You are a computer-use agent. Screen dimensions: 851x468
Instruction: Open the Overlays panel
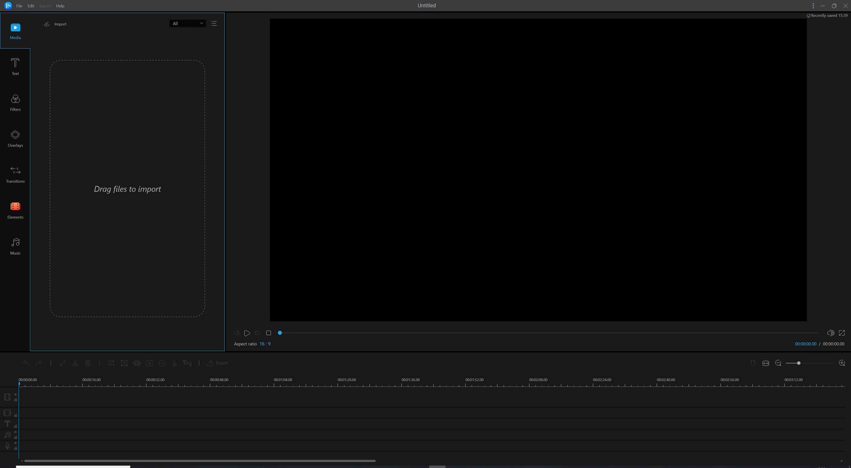15,138
